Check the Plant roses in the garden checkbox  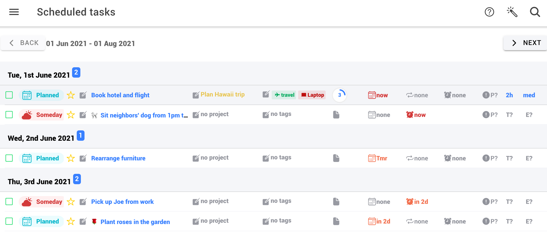coord(9,221)
